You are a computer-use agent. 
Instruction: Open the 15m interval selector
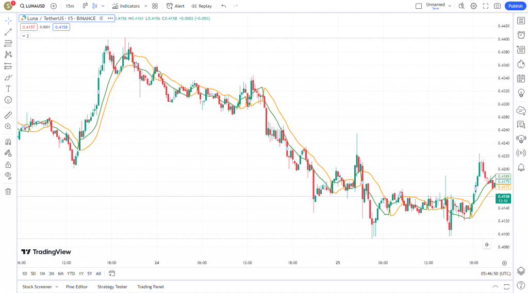(70, 6)
